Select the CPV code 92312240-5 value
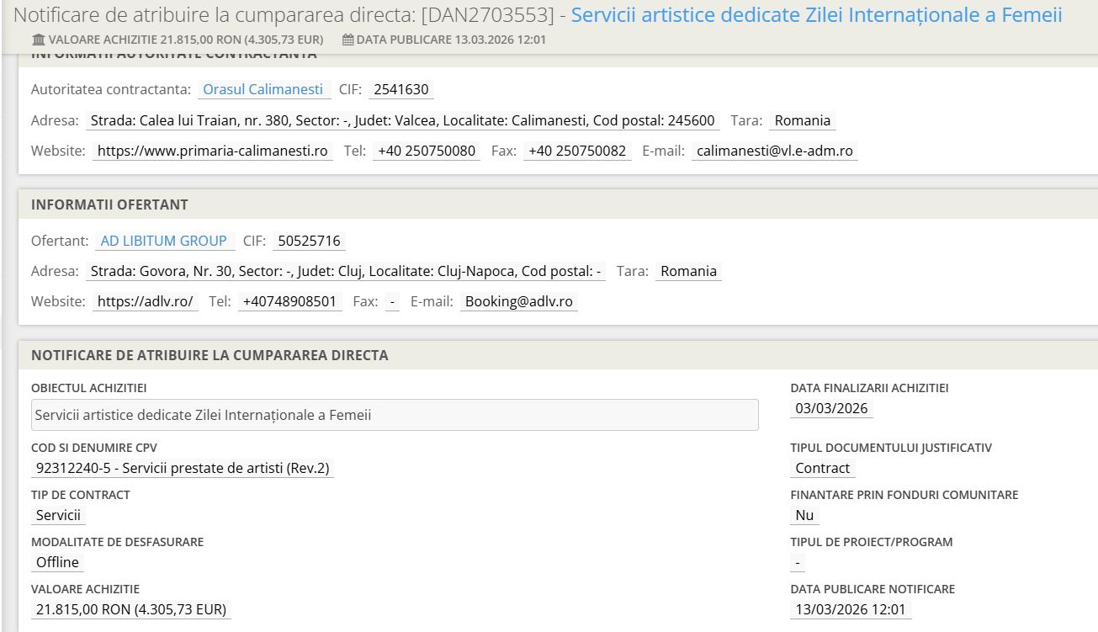This screenshot has width=1098, height=632. click(183, 469)
